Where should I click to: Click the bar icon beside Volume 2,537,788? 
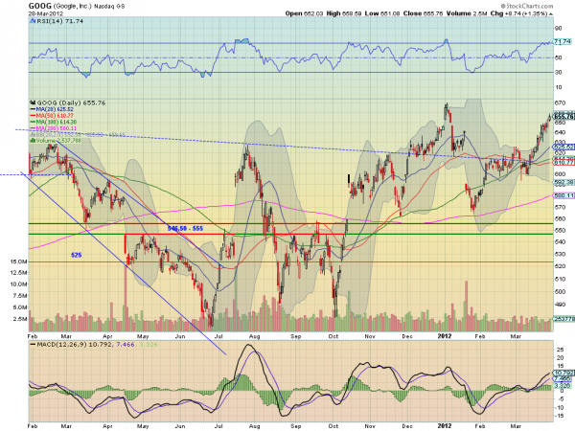(32, 141)
